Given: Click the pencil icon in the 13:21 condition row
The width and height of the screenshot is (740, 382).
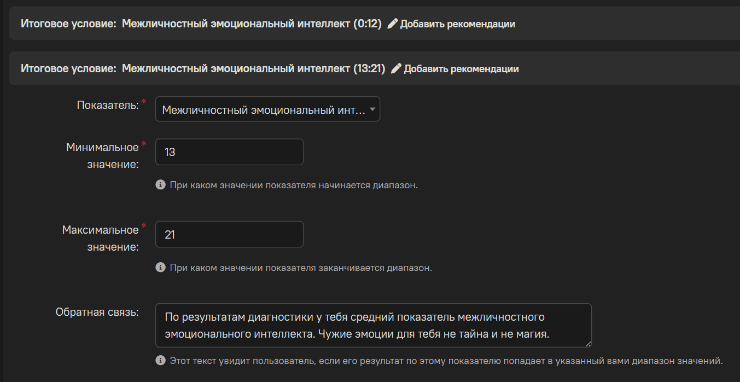Looking at the screenshot, I should [397, 68].
